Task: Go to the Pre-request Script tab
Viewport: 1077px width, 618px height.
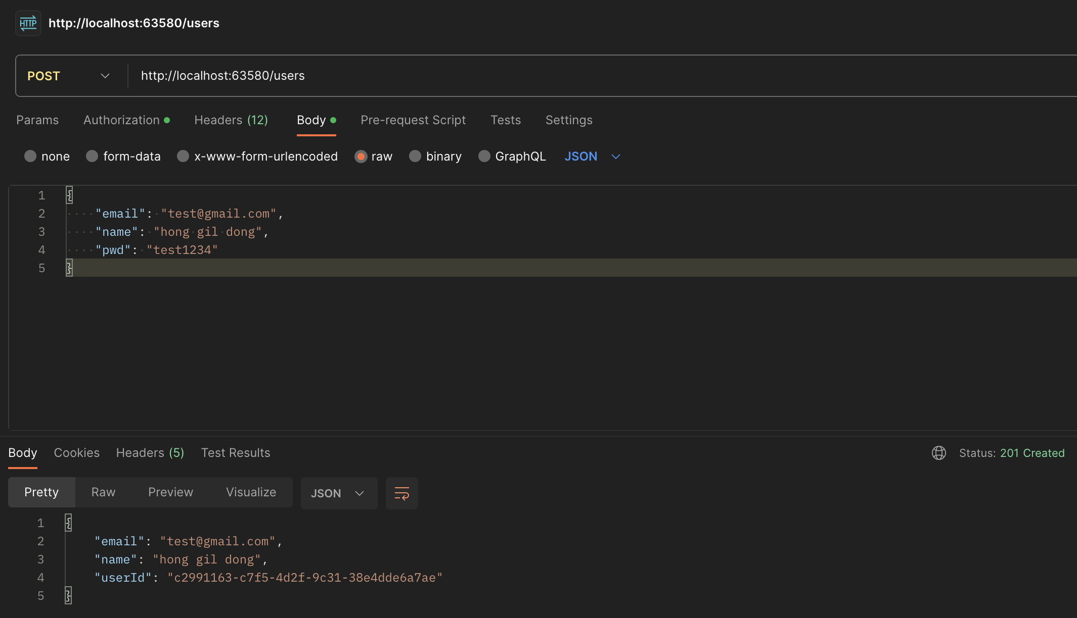Action: pyautogui.click(x=413, y=120)
